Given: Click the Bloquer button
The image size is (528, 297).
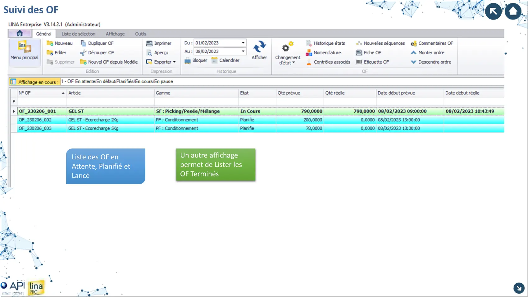Looking at the screenshot, I should tap(196, 61).
